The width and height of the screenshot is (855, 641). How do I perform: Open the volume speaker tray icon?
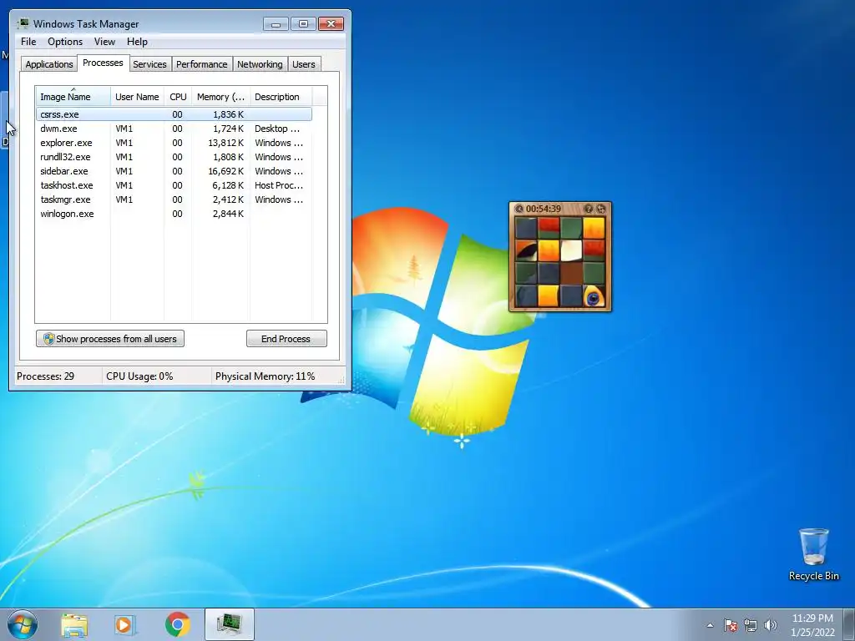pyautogui.click(x=770, y=625)
